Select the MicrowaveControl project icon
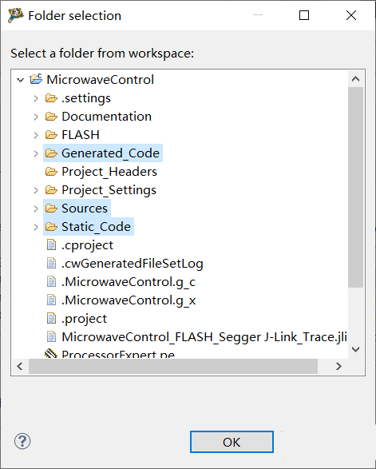 (36, 80)
